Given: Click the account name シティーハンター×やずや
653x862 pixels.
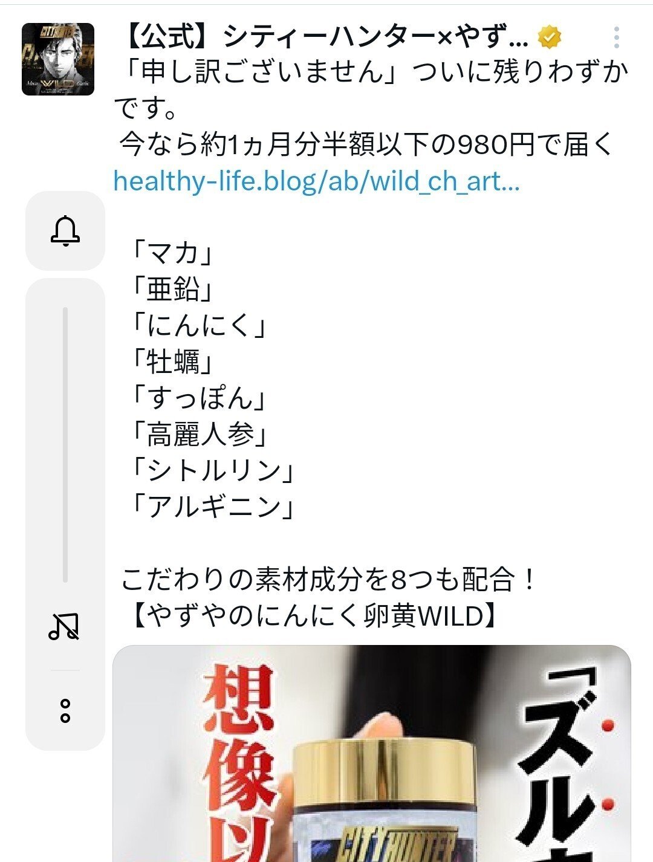Looking at the screenshot, I should click(x=326, y=38).
